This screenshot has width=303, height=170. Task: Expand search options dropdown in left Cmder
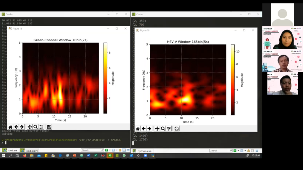103,150
